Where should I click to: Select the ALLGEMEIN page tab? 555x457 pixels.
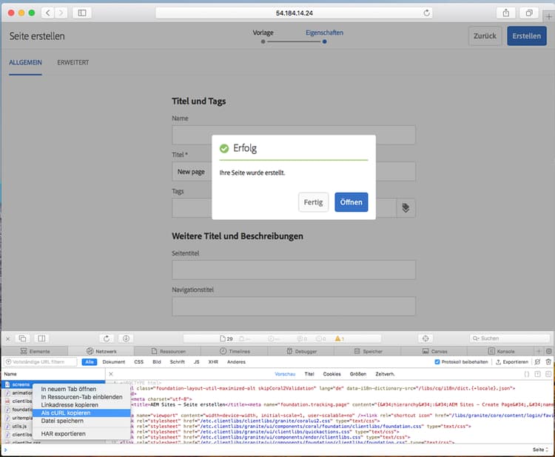[25, 63]
